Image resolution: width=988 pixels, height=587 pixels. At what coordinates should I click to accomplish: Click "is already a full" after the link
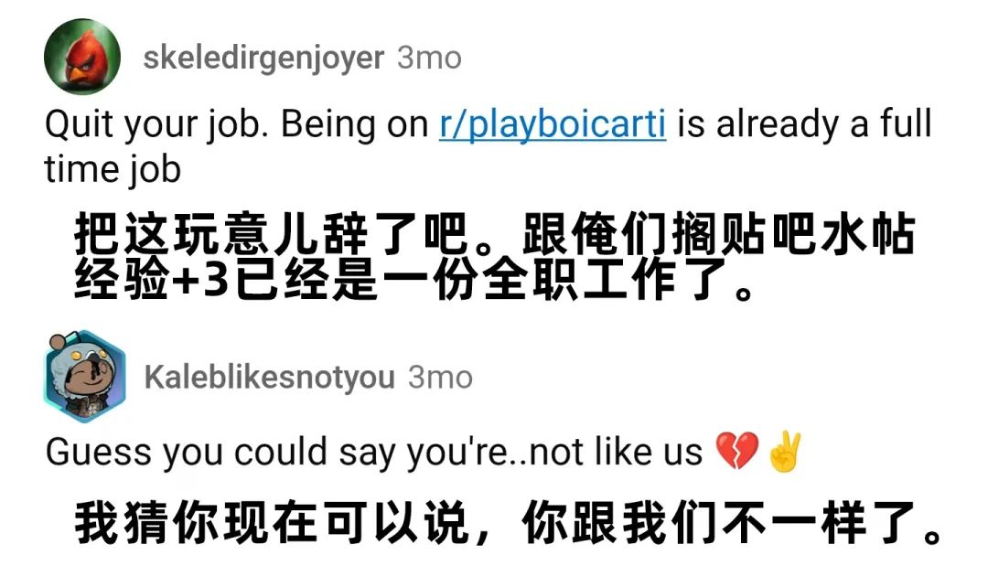pos(804,124)
